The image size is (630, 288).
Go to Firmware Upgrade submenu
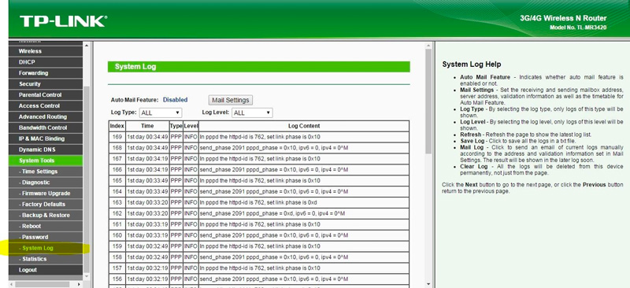[x=46, y=194]
